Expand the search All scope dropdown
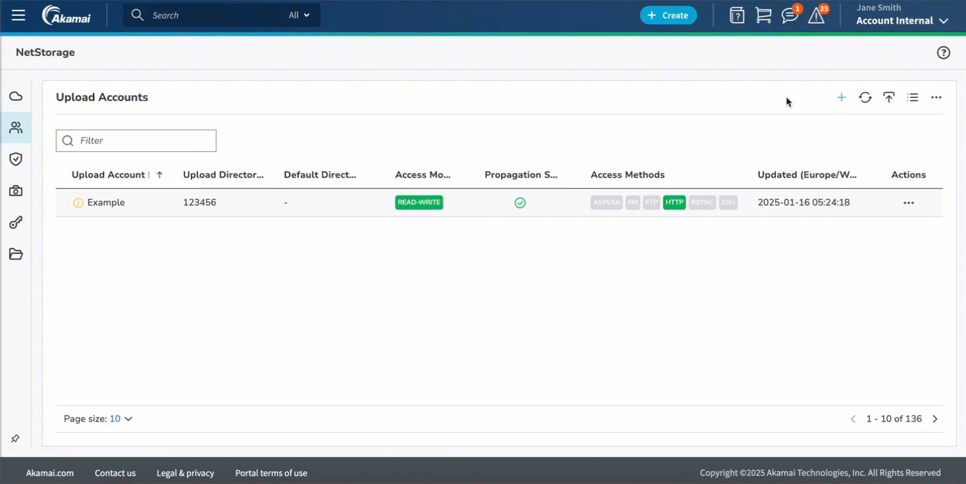This screenshot has width=966, height=484. click(x=299, y=15)
